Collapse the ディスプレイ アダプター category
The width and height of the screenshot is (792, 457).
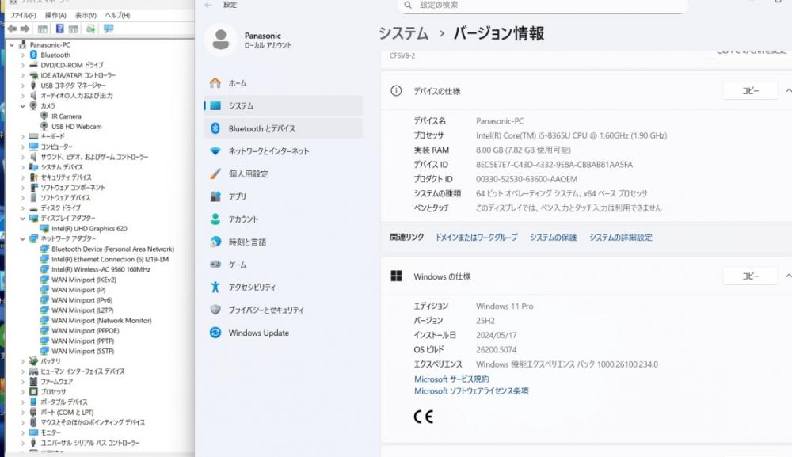[23, 218]
